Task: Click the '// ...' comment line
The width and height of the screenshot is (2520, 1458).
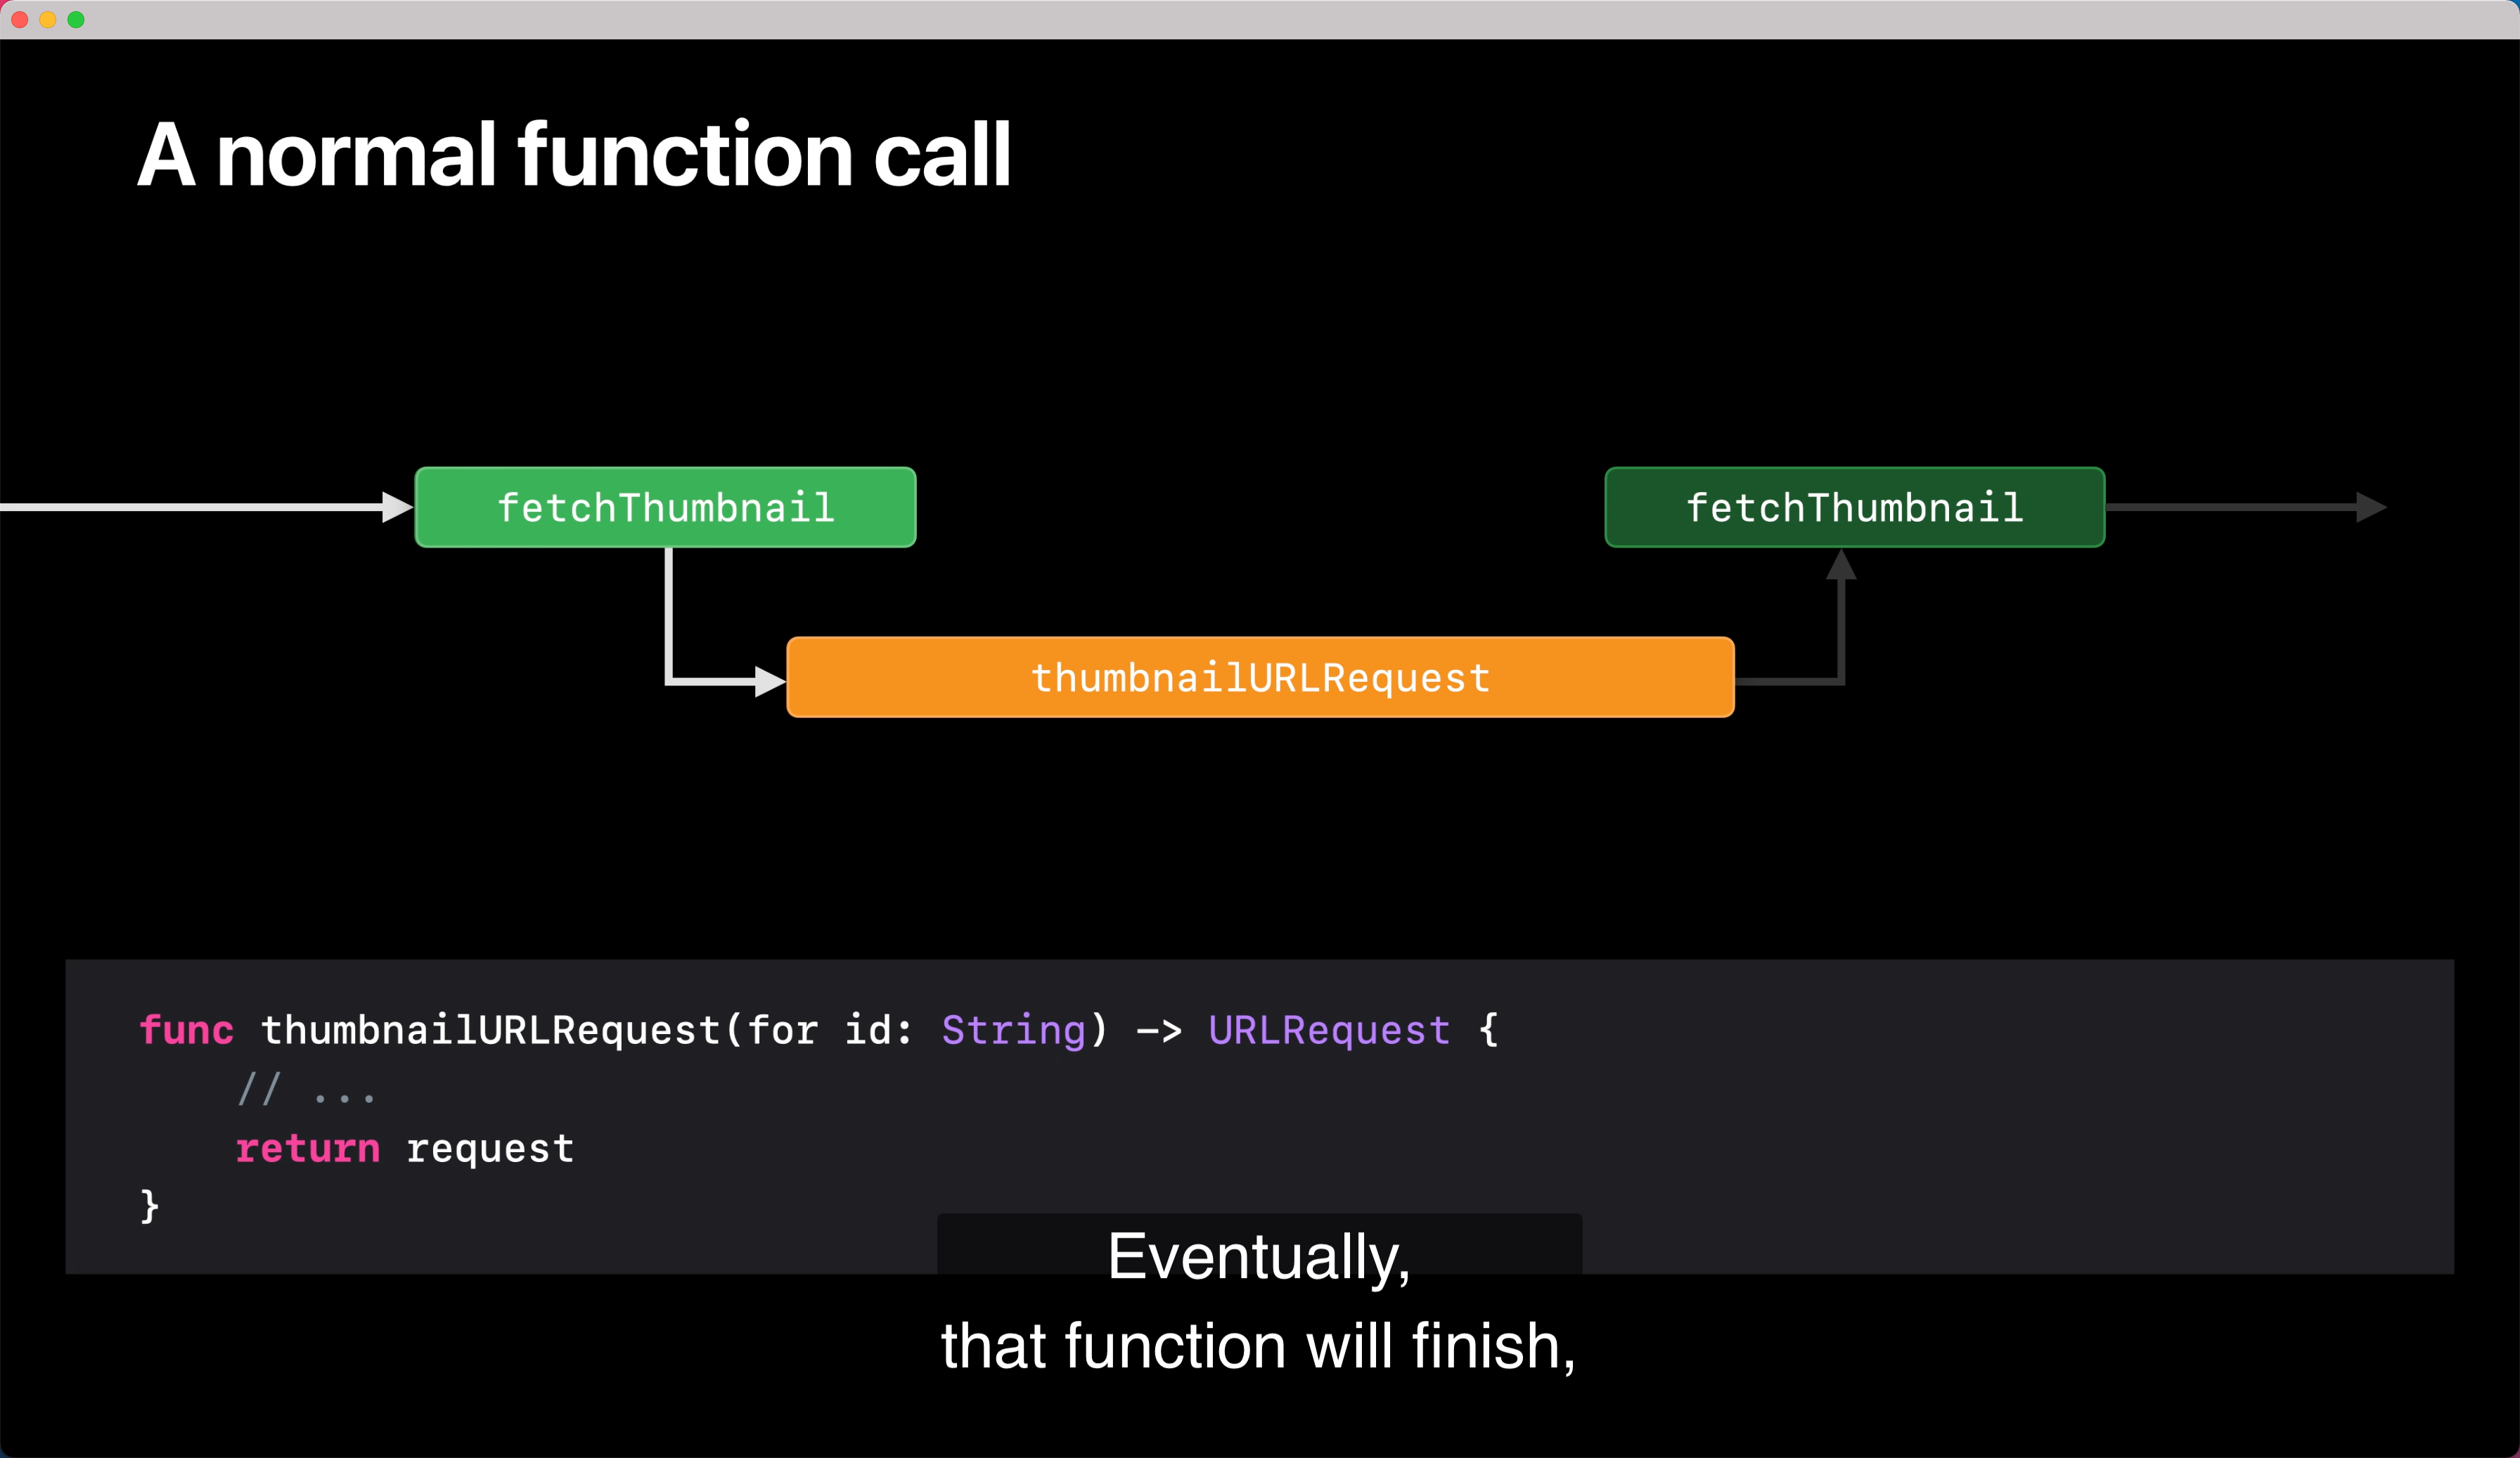Action: [x=306, y=1089]
